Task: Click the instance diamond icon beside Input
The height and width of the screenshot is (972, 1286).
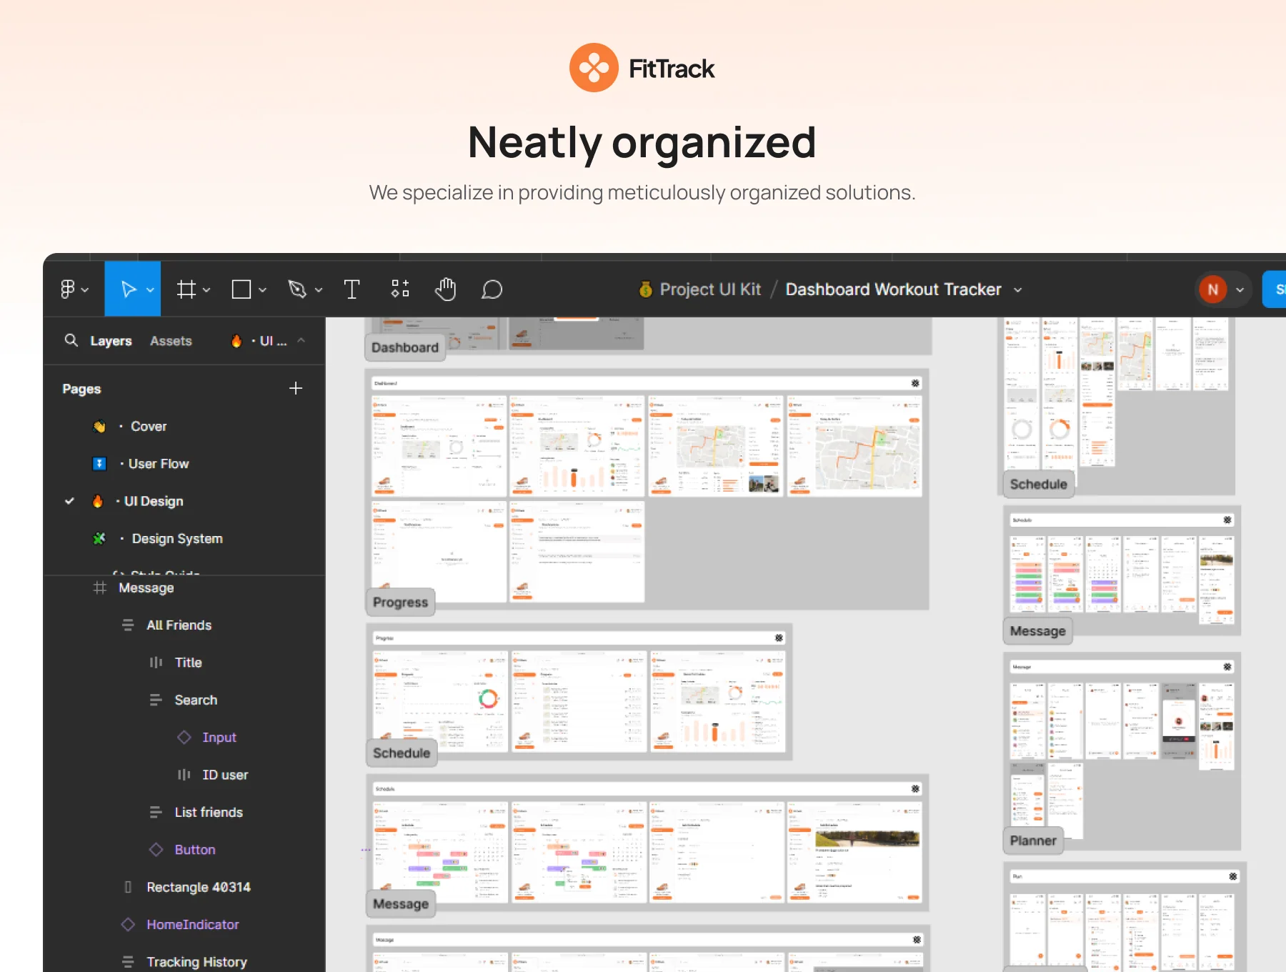Action: pos(184,737)
